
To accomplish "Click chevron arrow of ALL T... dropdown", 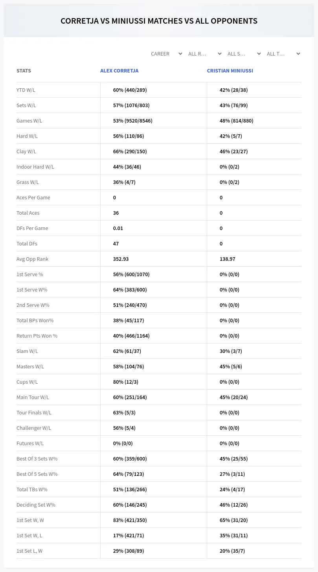I will pos(298,54).
